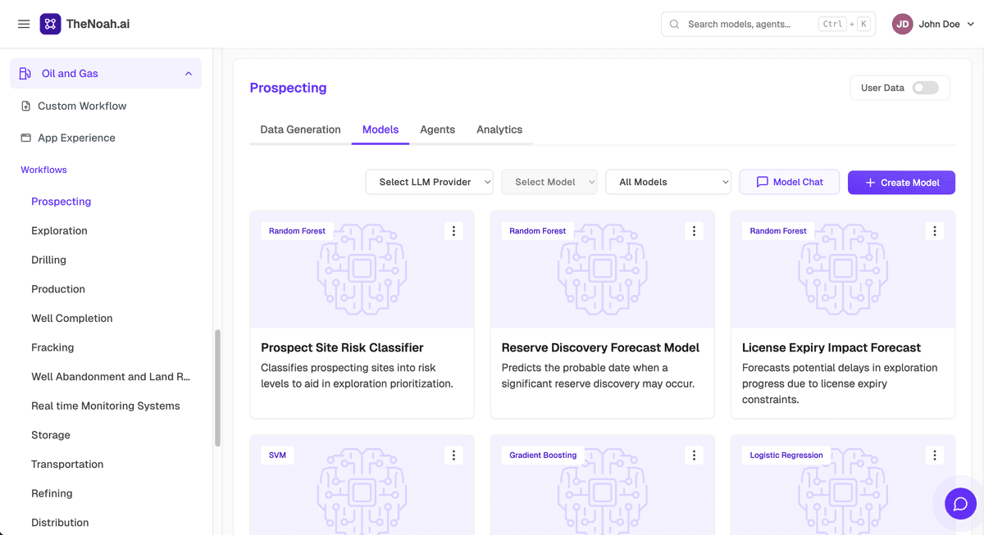Open the hamburger navigation menu
984x535 pixels.
(24, 24)
